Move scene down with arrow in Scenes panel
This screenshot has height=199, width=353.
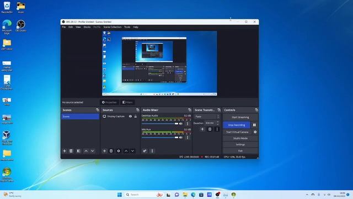[x=92, y=151]
